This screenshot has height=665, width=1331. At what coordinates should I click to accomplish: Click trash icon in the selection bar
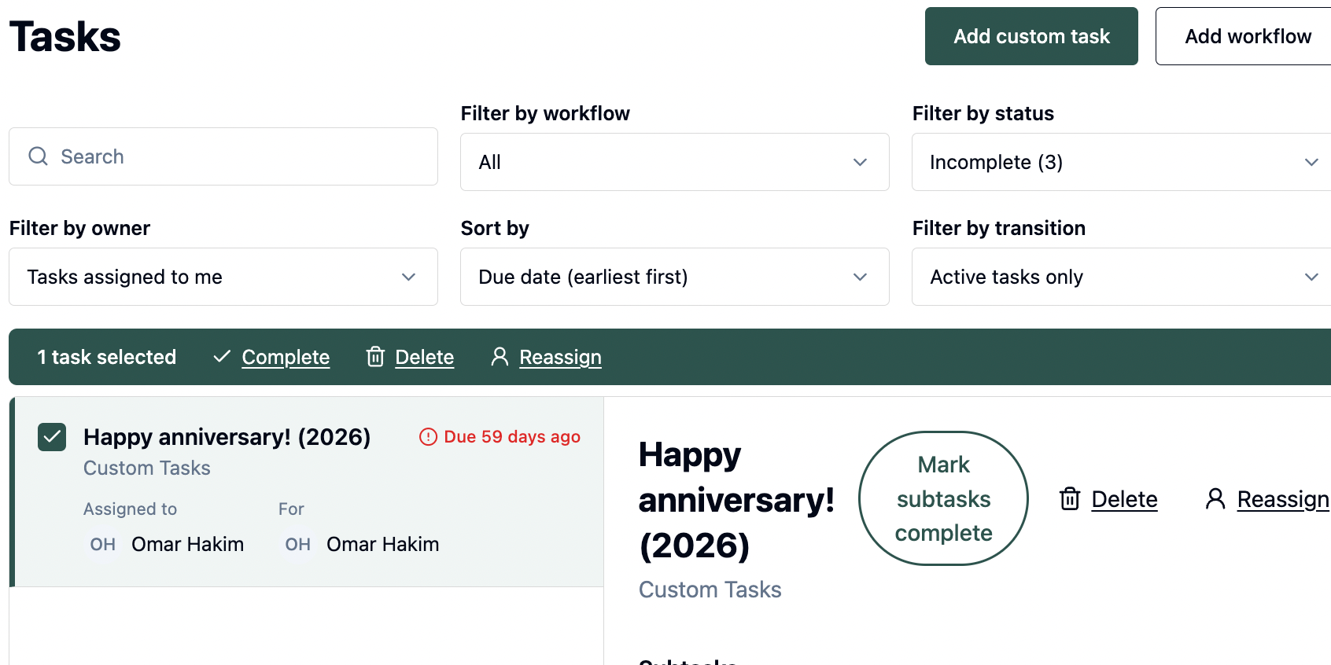(375, 357)
